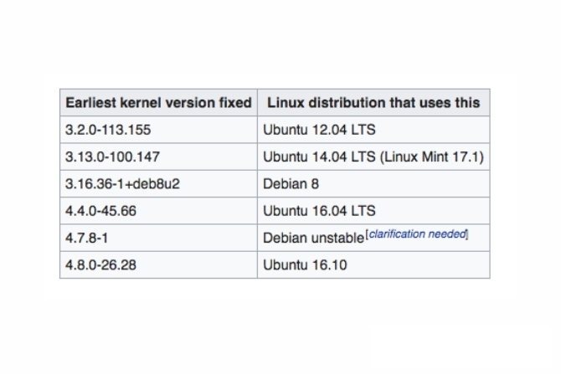Click Ubuntu 14.04 LTS (Linux Mint 17.1) cell
Image resolution: width=561 pixels, height=374 pixels.
[373, 156]
